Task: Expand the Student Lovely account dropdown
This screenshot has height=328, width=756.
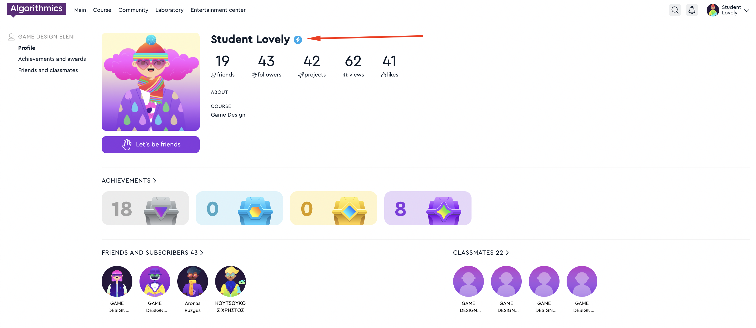Action: click(747, 10)
